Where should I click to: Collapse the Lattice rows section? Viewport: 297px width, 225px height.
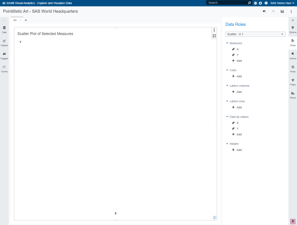click(x=227, y=101)
